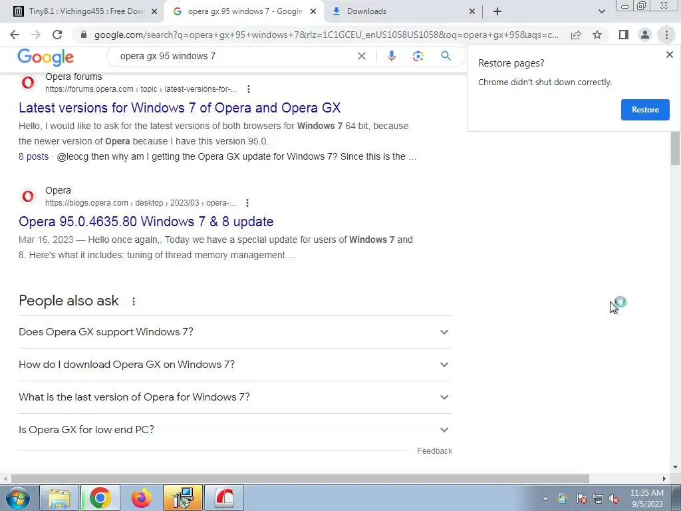Focus the Google search input field
Image resolution: width=681 pixels, height=511 pixels.
235,56
